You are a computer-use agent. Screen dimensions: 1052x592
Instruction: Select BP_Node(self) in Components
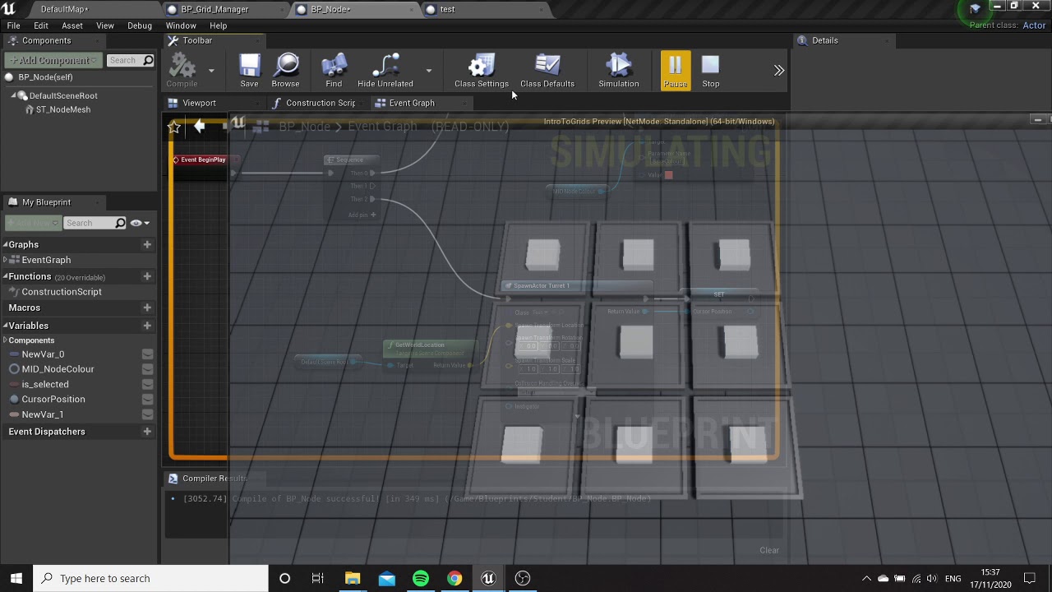pyautogui.click(x=45, y=77)
